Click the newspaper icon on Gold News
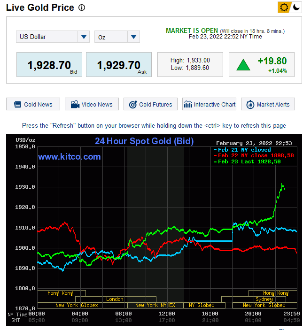303x330 pixels. tap(17, 104)
